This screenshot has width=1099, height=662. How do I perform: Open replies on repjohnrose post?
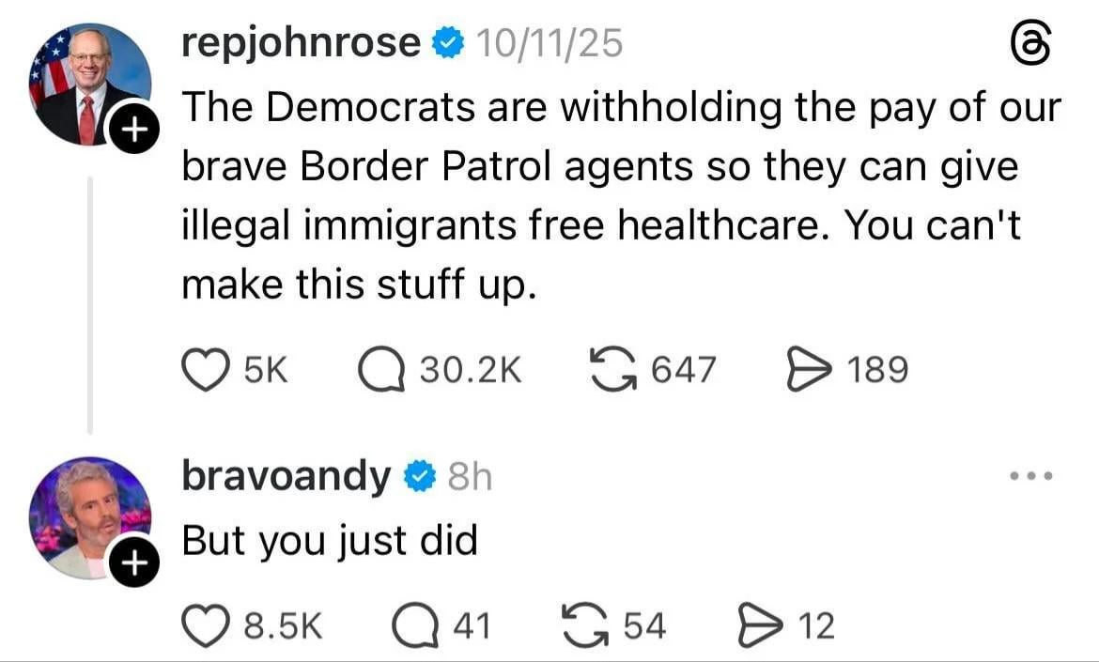[x=382, y=370]
